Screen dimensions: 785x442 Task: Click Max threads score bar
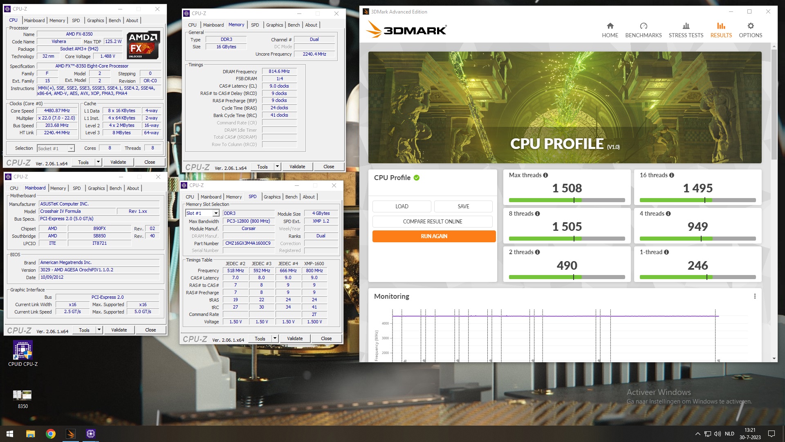click(567, 200)
